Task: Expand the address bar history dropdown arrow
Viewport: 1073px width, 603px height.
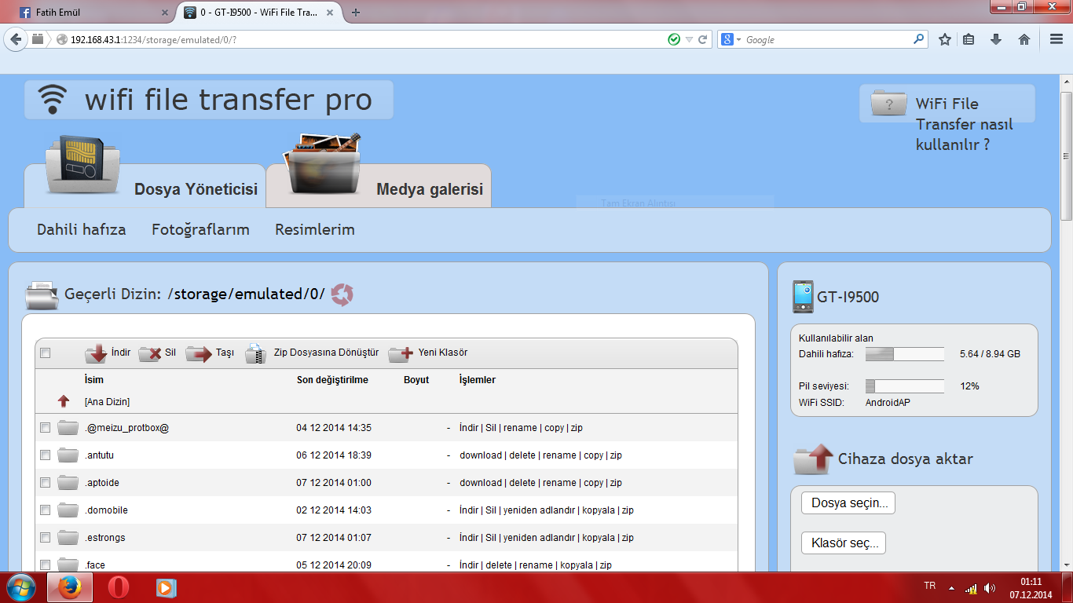Action: coord(689,40)
